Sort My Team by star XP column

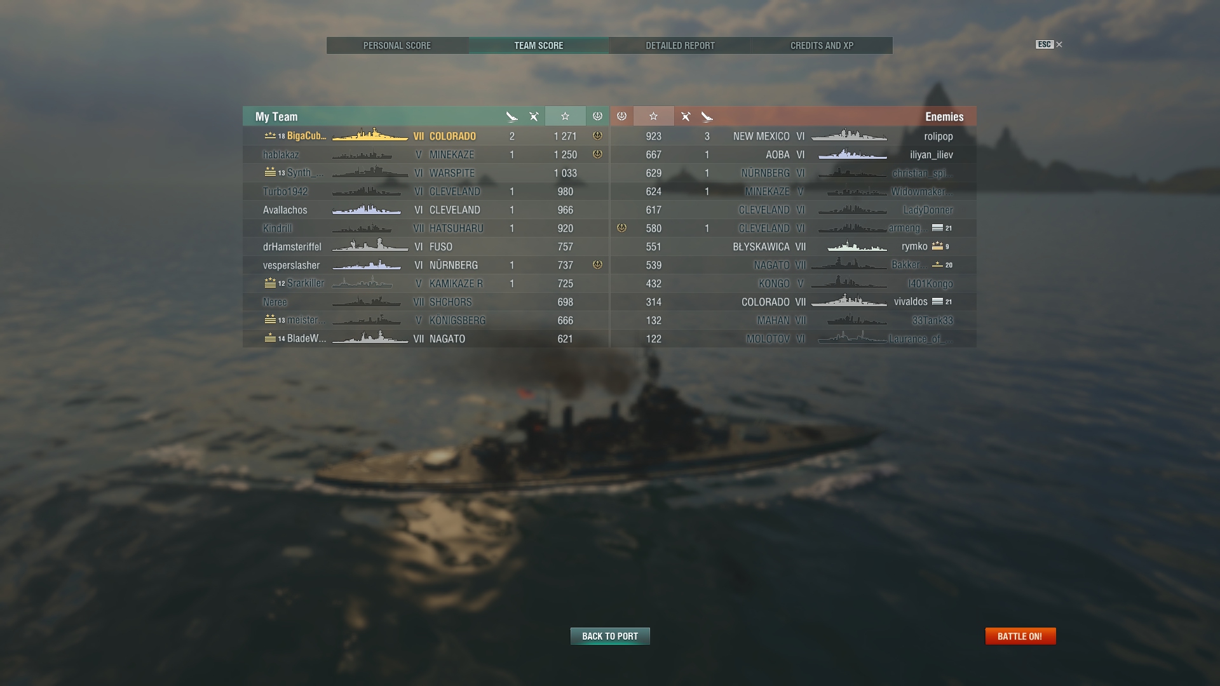coord(565,116)
